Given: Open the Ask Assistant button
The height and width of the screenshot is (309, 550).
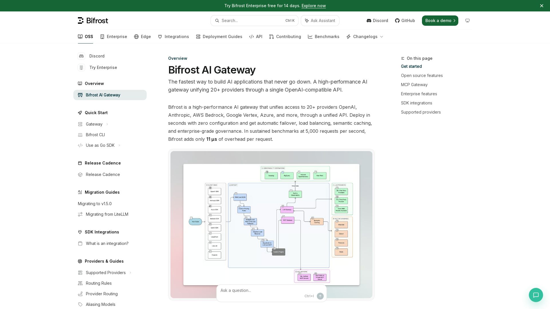Looking at the screenshot, I should click(320, 21).
